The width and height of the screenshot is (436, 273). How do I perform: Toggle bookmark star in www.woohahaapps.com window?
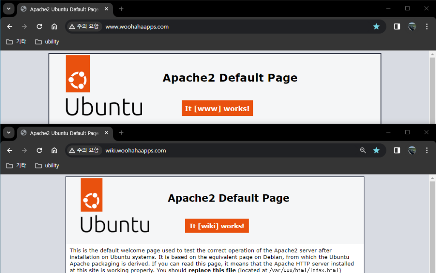point(376,26)
